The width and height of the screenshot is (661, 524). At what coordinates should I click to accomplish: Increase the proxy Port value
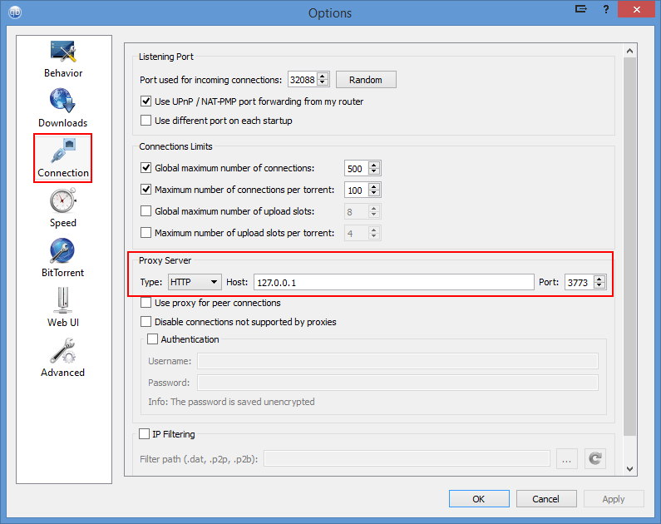599,279
